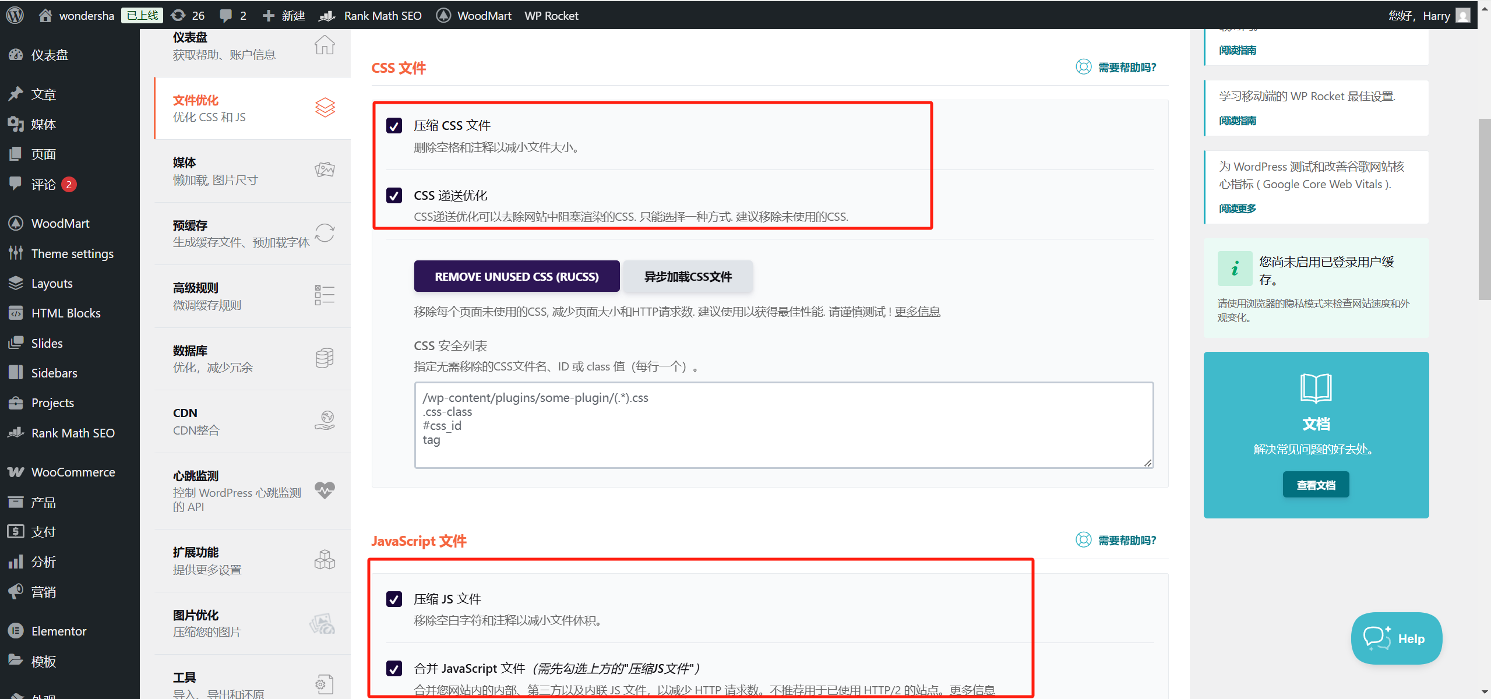The height and width of the screenshot is (699, 1491).
Task: Click the heartbeat control heart icon
Action: pos(325,490)
